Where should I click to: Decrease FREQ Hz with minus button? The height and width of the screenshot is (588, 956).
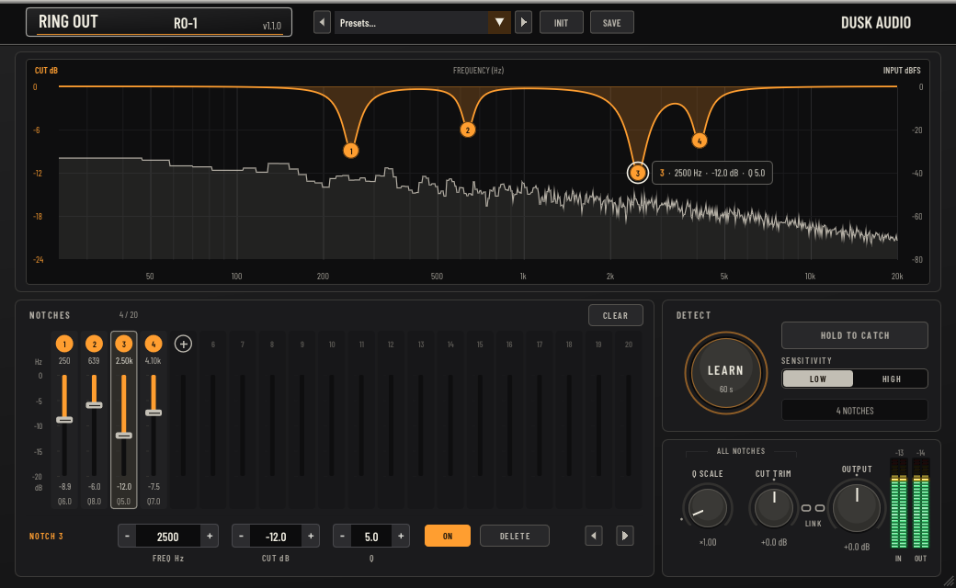coord(127,537)
